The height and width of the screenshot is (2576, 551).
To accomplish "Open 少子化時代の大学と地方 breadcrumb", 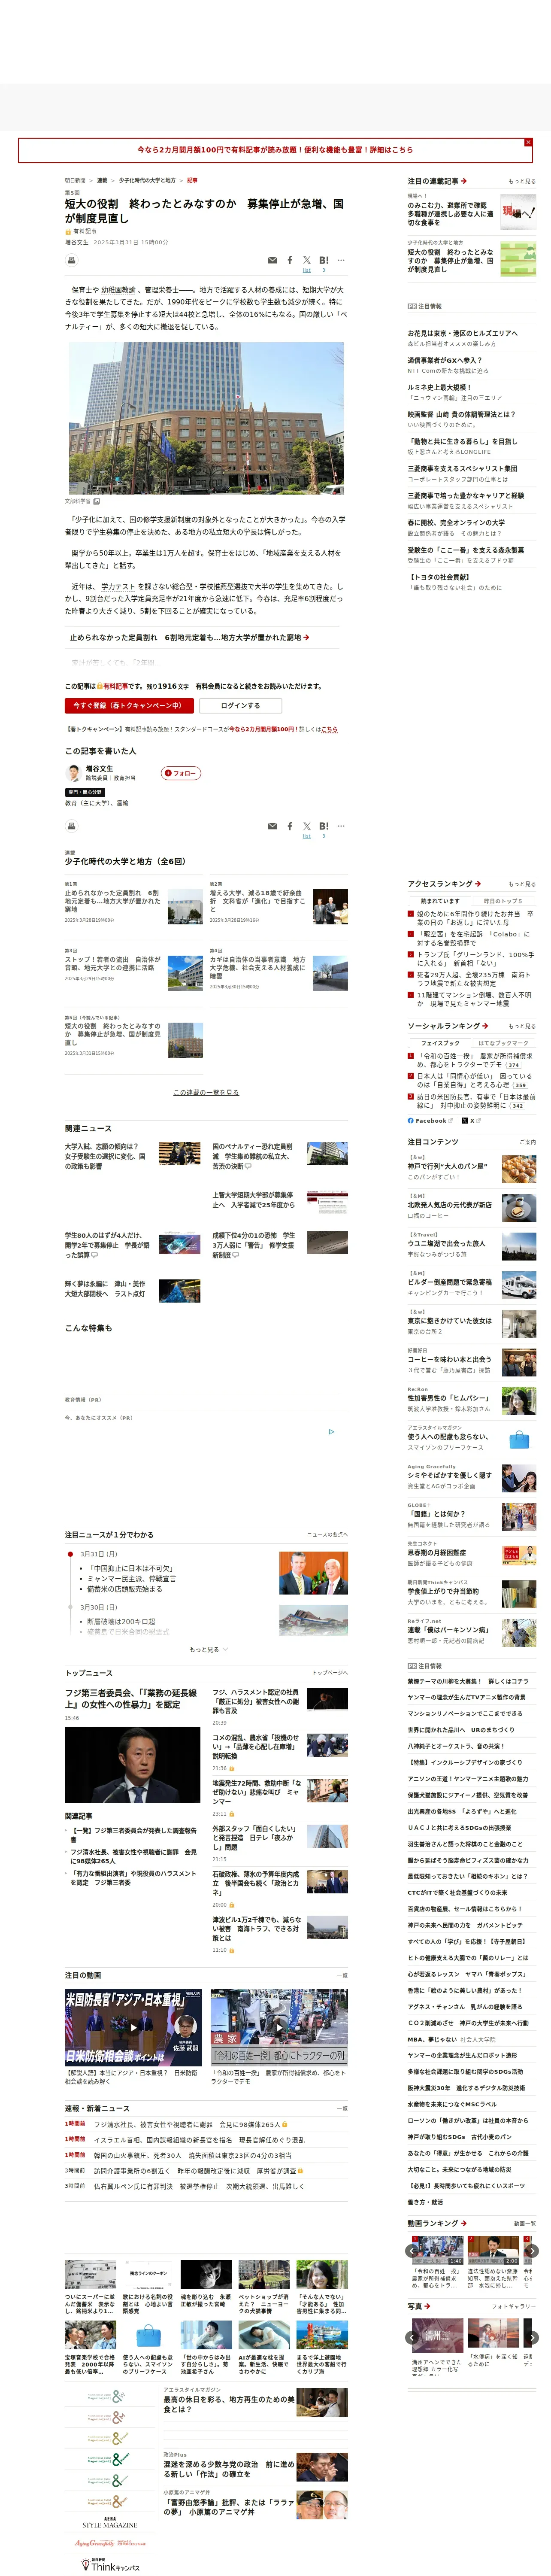I will (147, 181).
